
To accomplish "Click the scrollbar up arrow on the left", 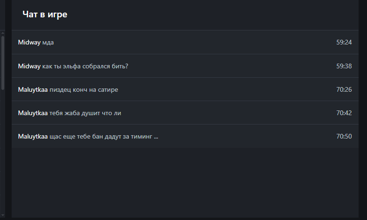I will pos(2,33).
